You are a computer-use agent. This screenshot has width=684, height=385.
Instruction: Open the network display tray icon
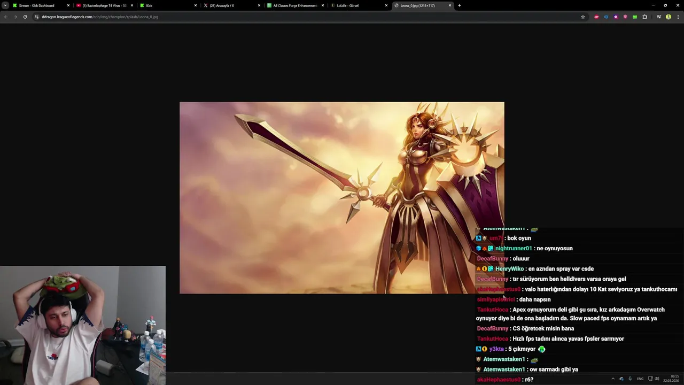coord(650,379)
